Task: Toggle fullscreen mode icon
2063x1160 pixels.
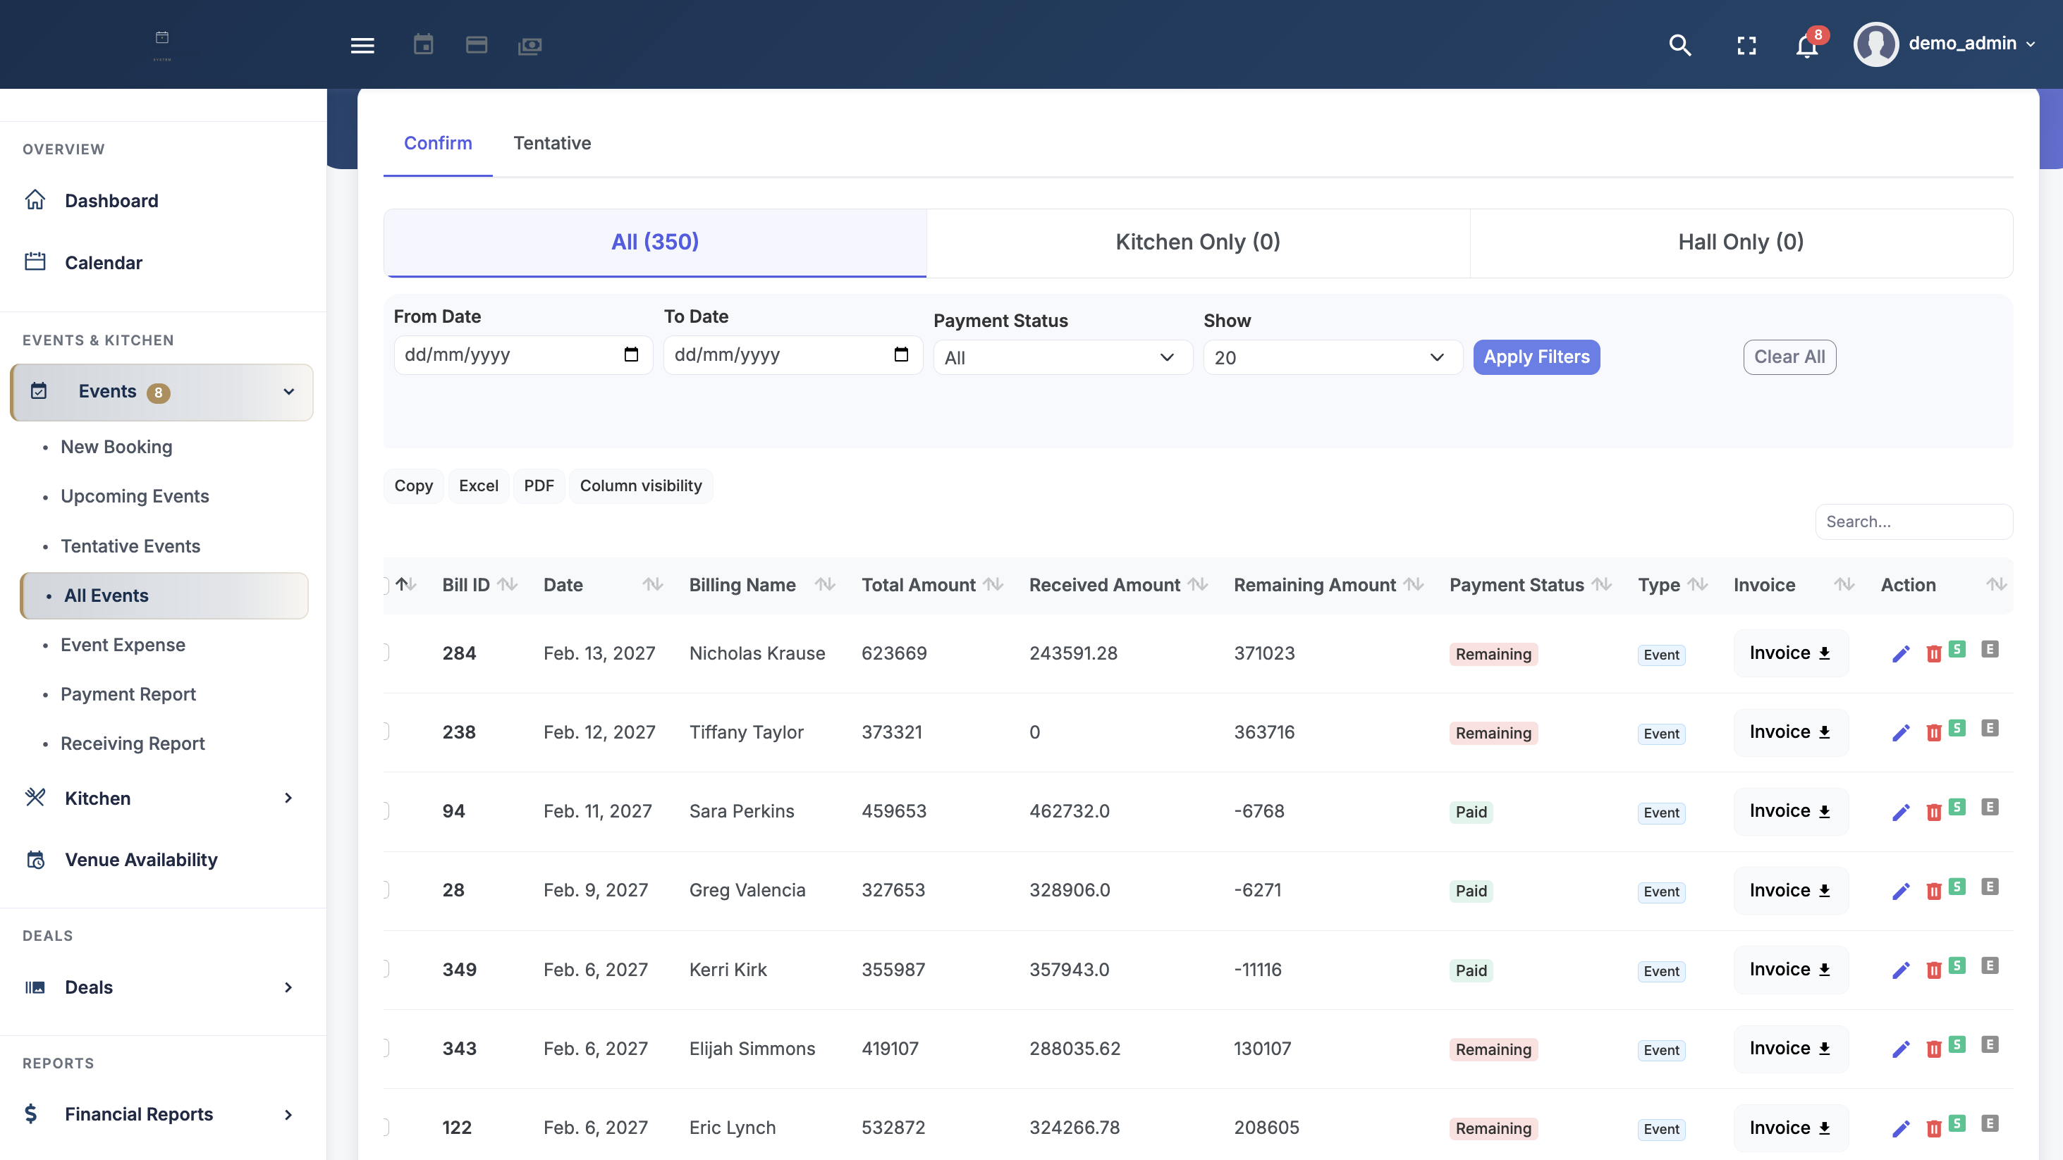Action: point(1746,46)
